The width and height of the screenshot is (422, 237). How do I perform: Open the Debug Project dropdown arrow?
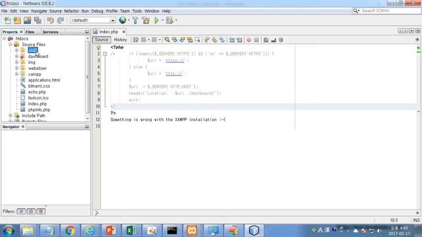[176, 20]
